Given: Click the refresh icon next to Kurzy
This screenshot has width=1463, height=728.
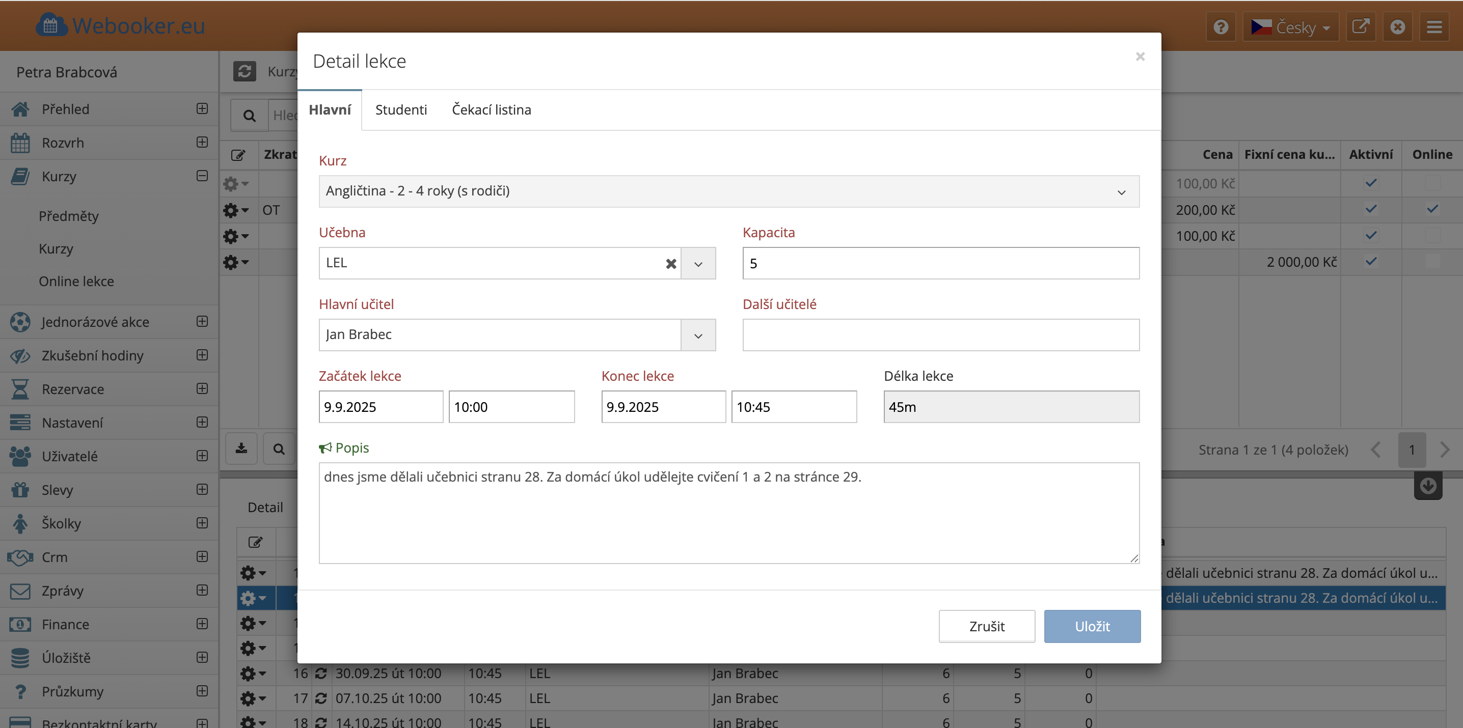Looking at the screenshot, I should pyautogui.click(x=245, y=71).
